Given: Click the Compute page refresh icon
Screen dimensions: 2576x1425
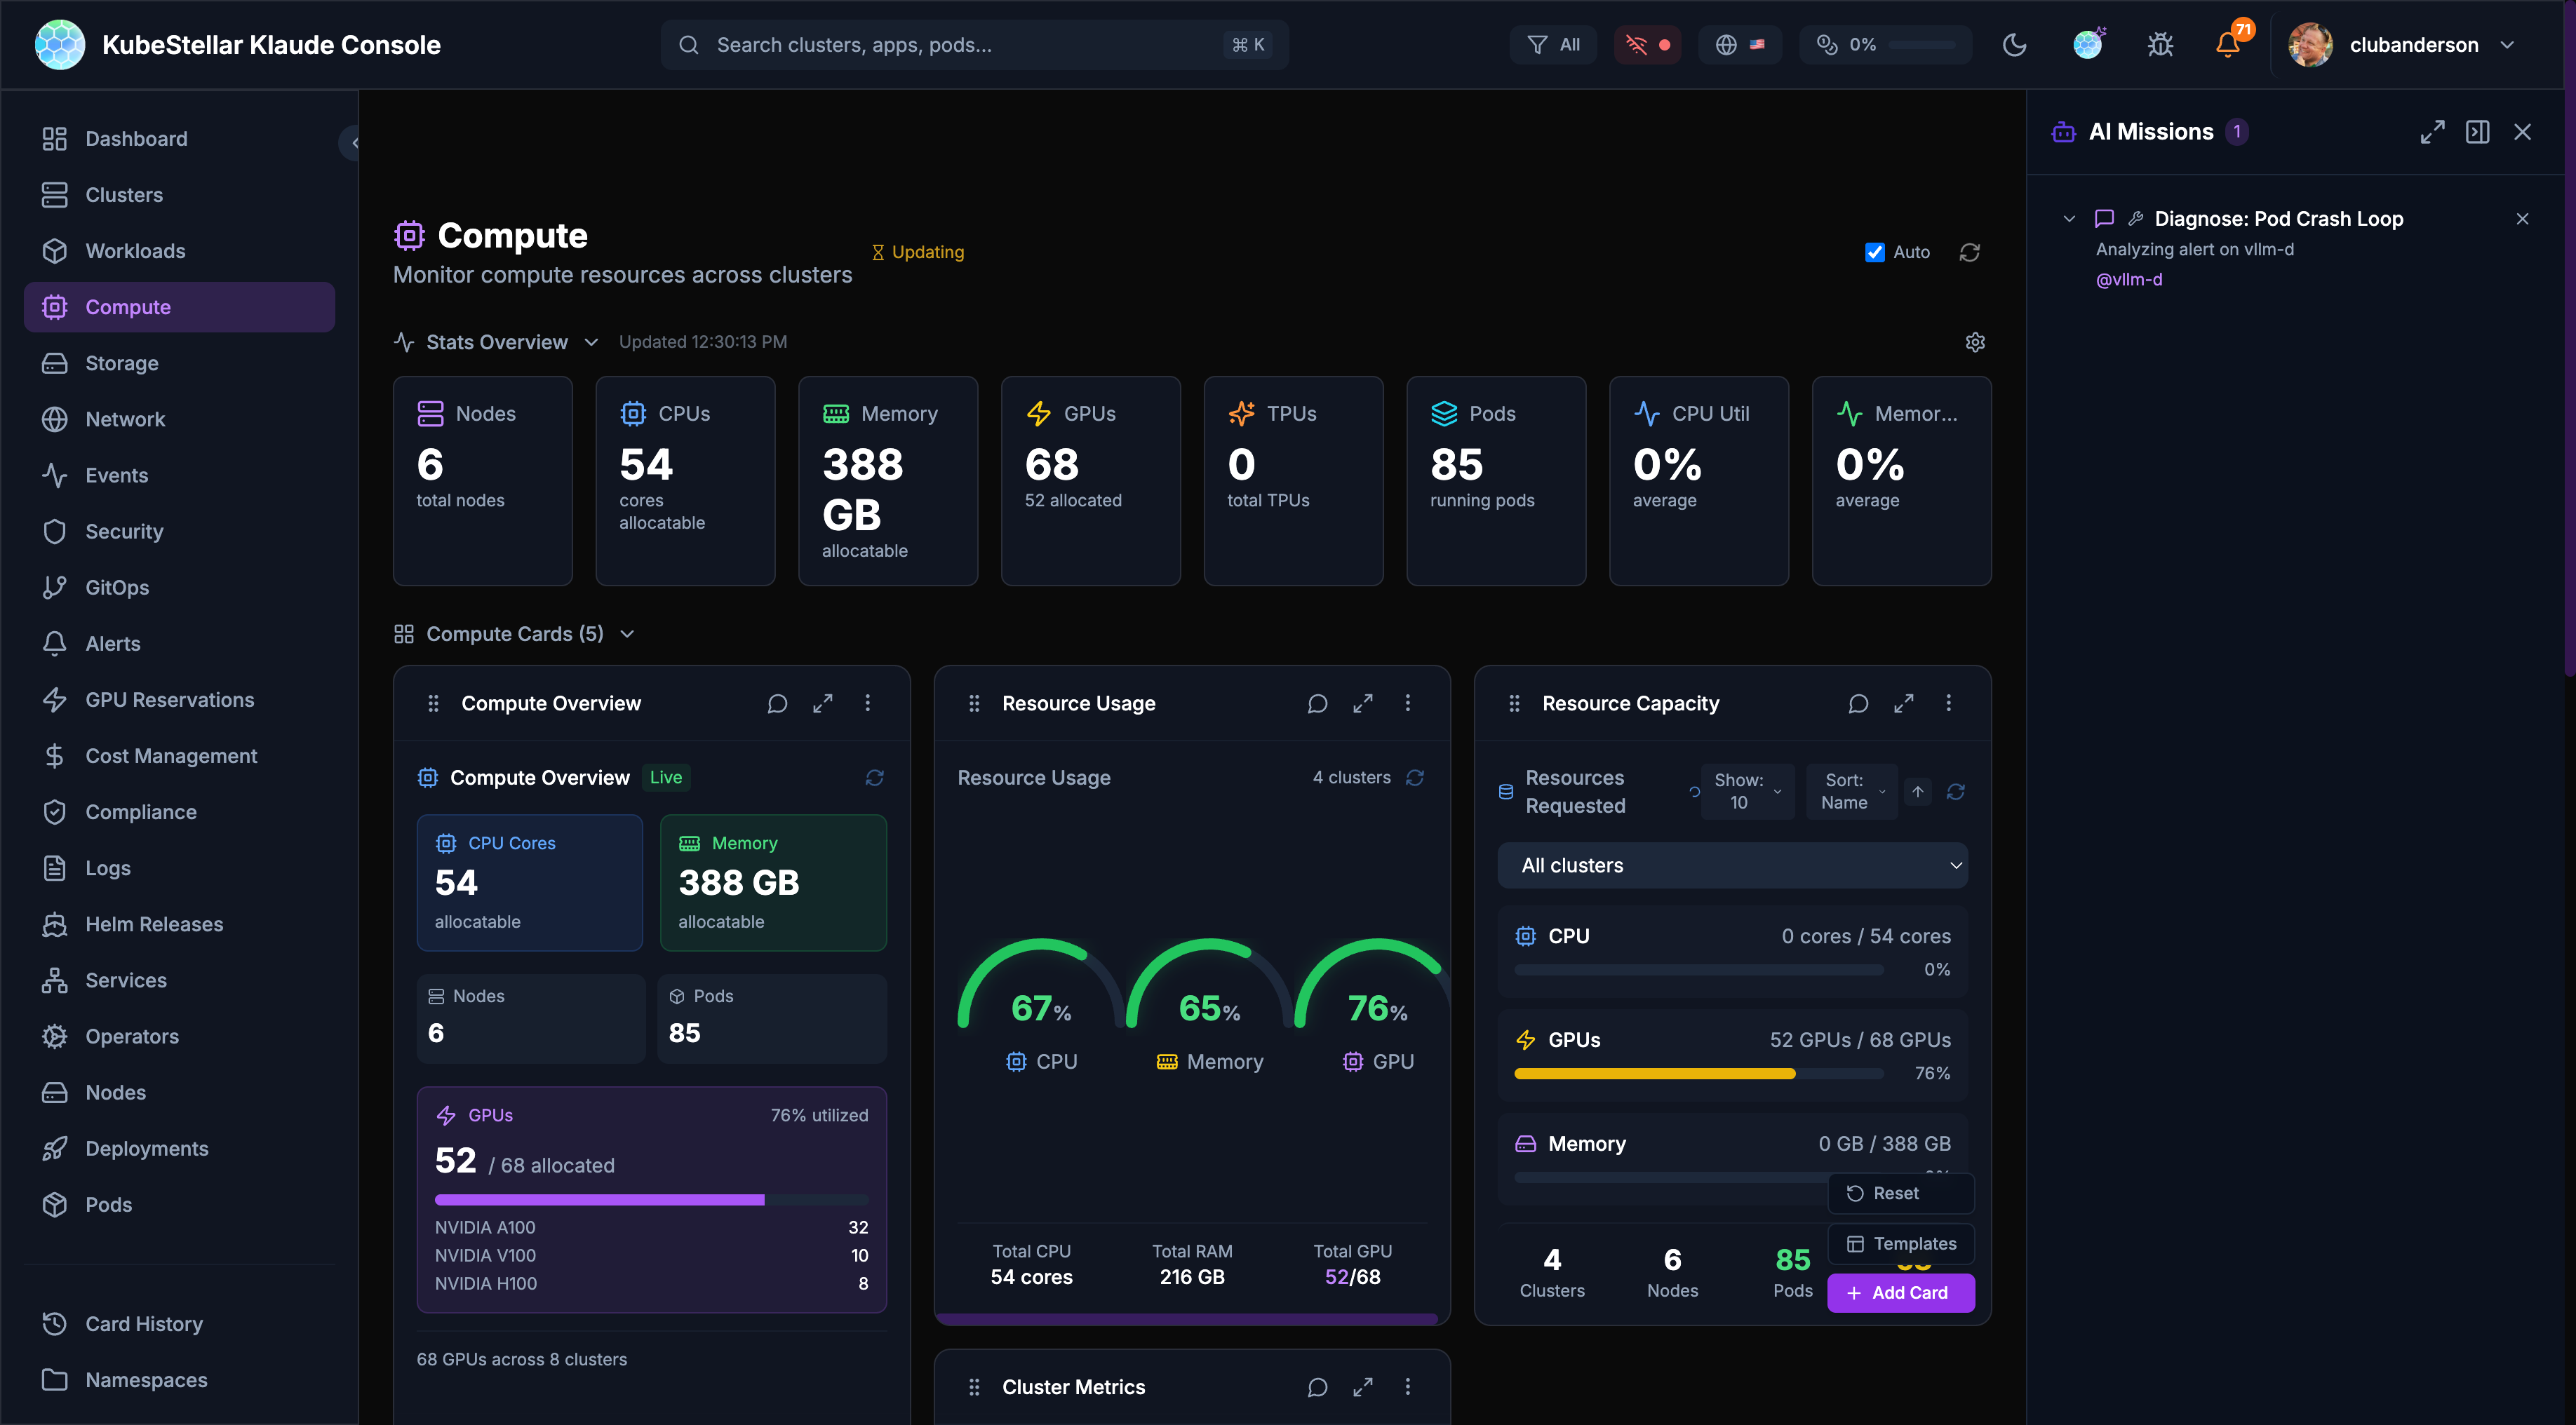Looking at the screenshot, I should (1969, 252).
